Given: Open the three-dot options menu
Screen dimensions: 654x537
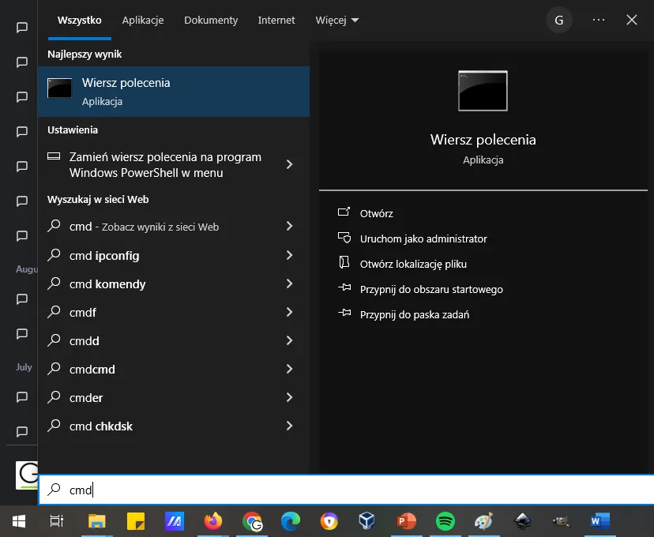Looking at the screenshot, I should point(598,21).
